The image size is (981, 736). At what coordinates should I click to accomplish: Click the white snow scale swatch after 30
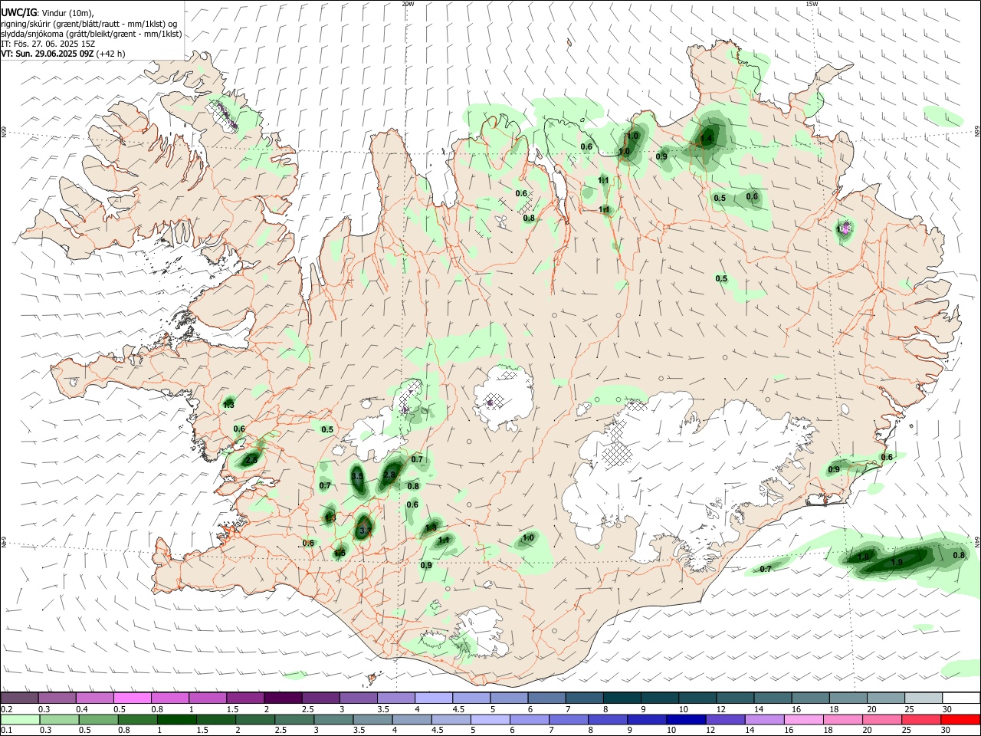coord(962,698)
